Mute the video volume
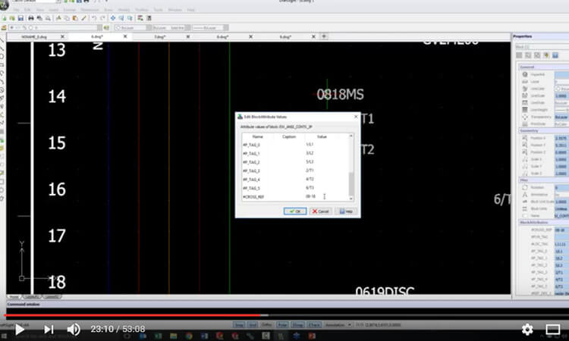Image resolution: width=569 pixels, height=341 pixels. point(74,330)
